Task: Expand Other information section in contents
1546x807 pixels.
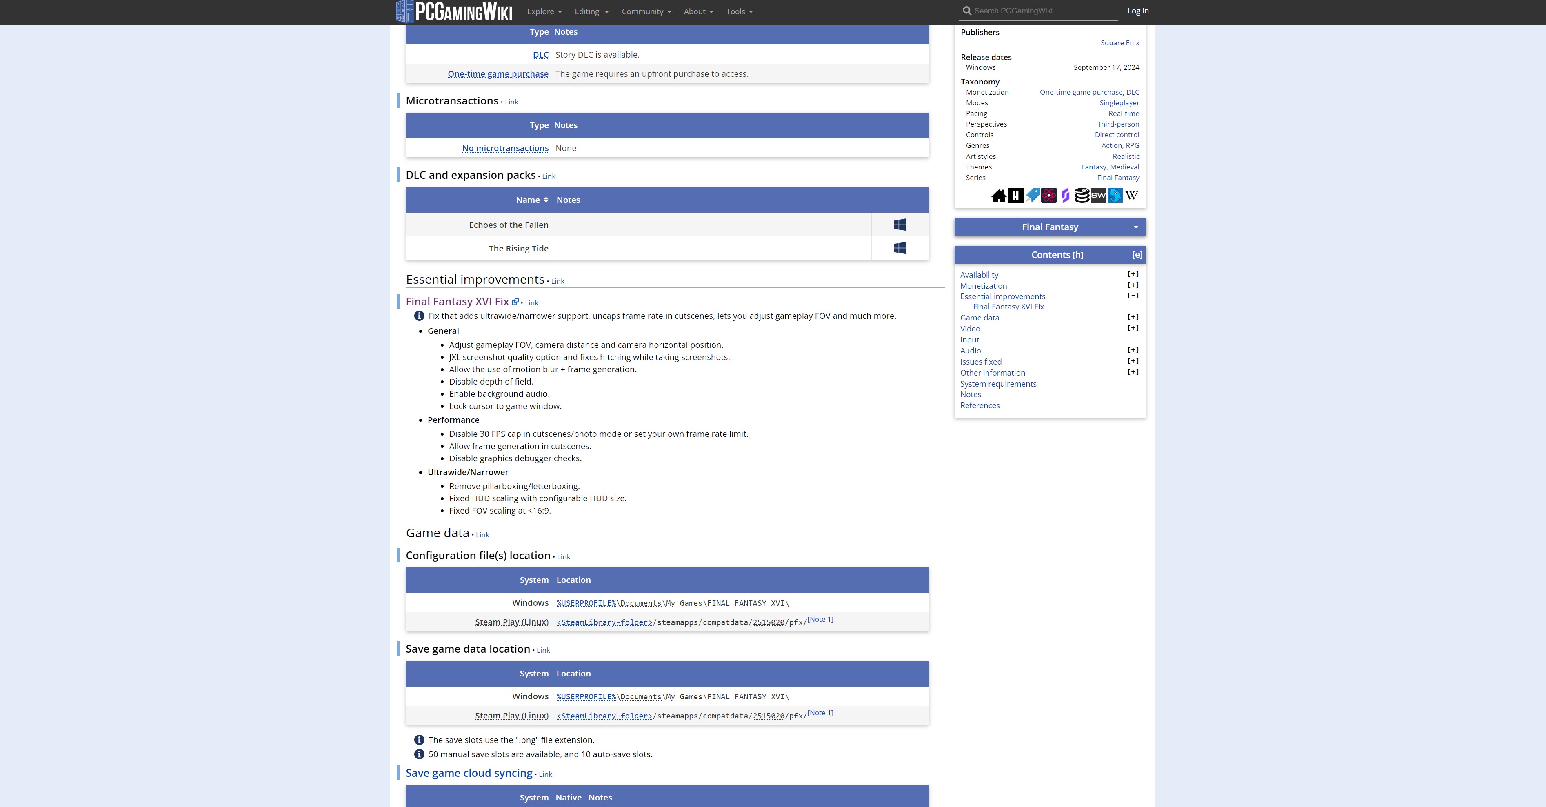Action: (x=1133, y=372)
